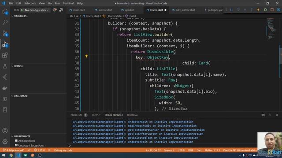Open the Search view in activity bar
Viewport: 282px width, 158px height.
point(5,22)
